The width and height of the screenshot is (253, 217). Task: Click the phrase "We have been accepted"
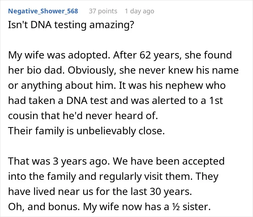click(x=169, y=161)
